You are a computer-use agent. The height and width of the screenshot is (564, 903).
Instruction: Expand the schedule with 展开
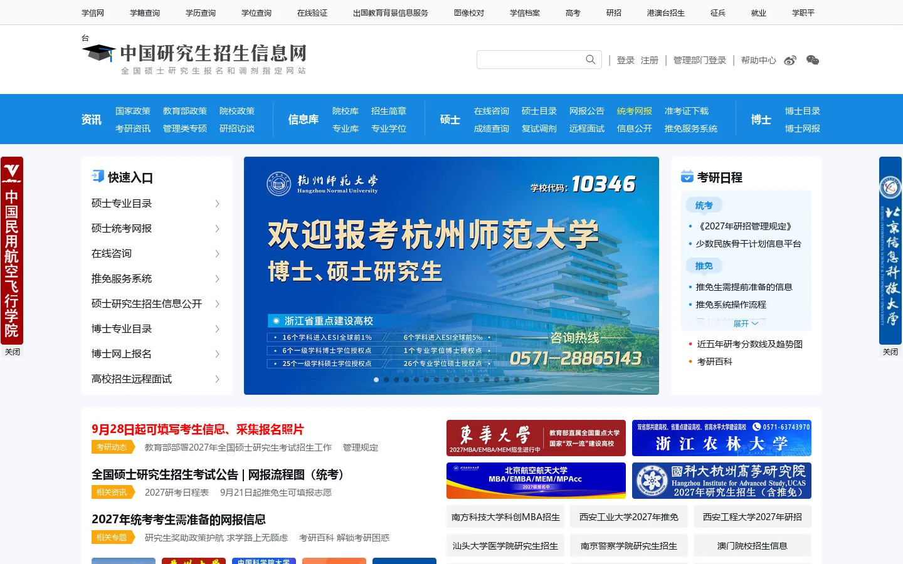coord(746,323)
